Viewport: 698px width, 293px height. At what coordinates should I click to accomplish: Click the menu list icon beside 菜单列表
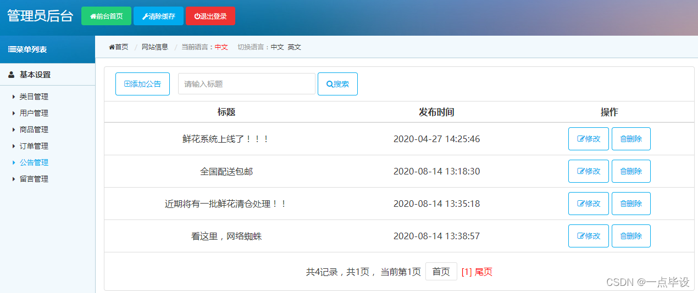pyautogui.click(x=12, y=49)
